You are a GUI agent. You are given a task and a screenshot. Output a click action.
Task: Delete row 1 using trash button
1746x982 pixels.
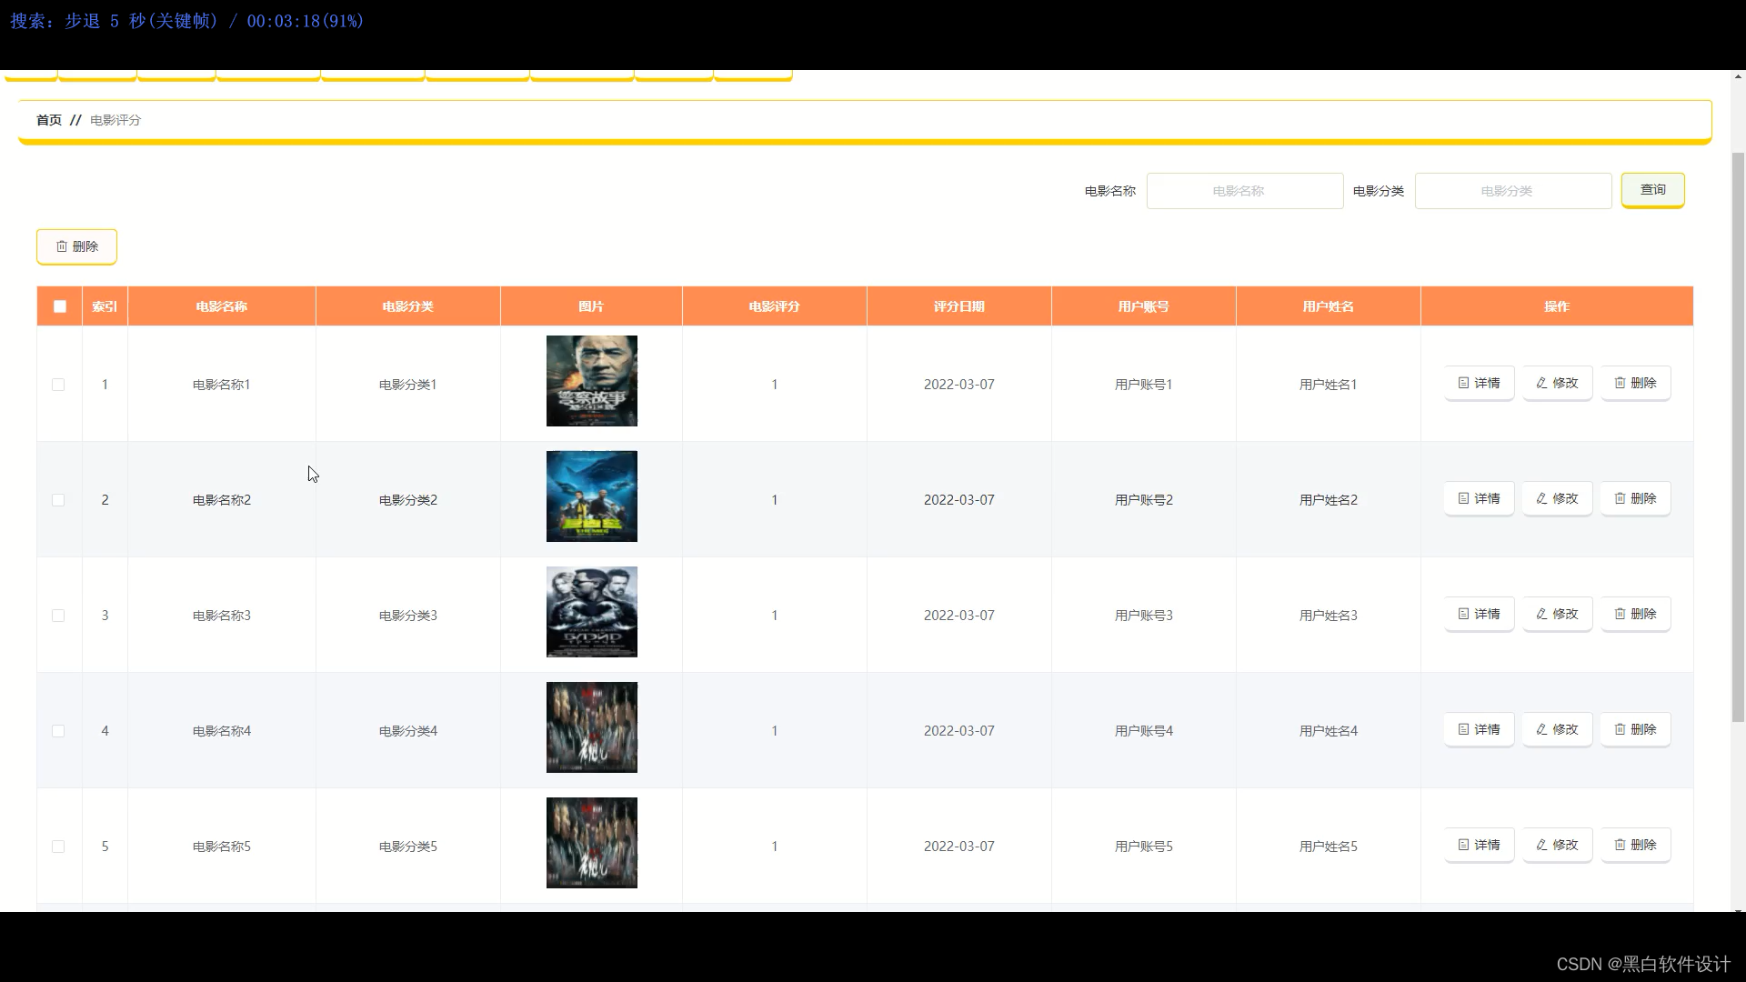tap(1635, 383)
